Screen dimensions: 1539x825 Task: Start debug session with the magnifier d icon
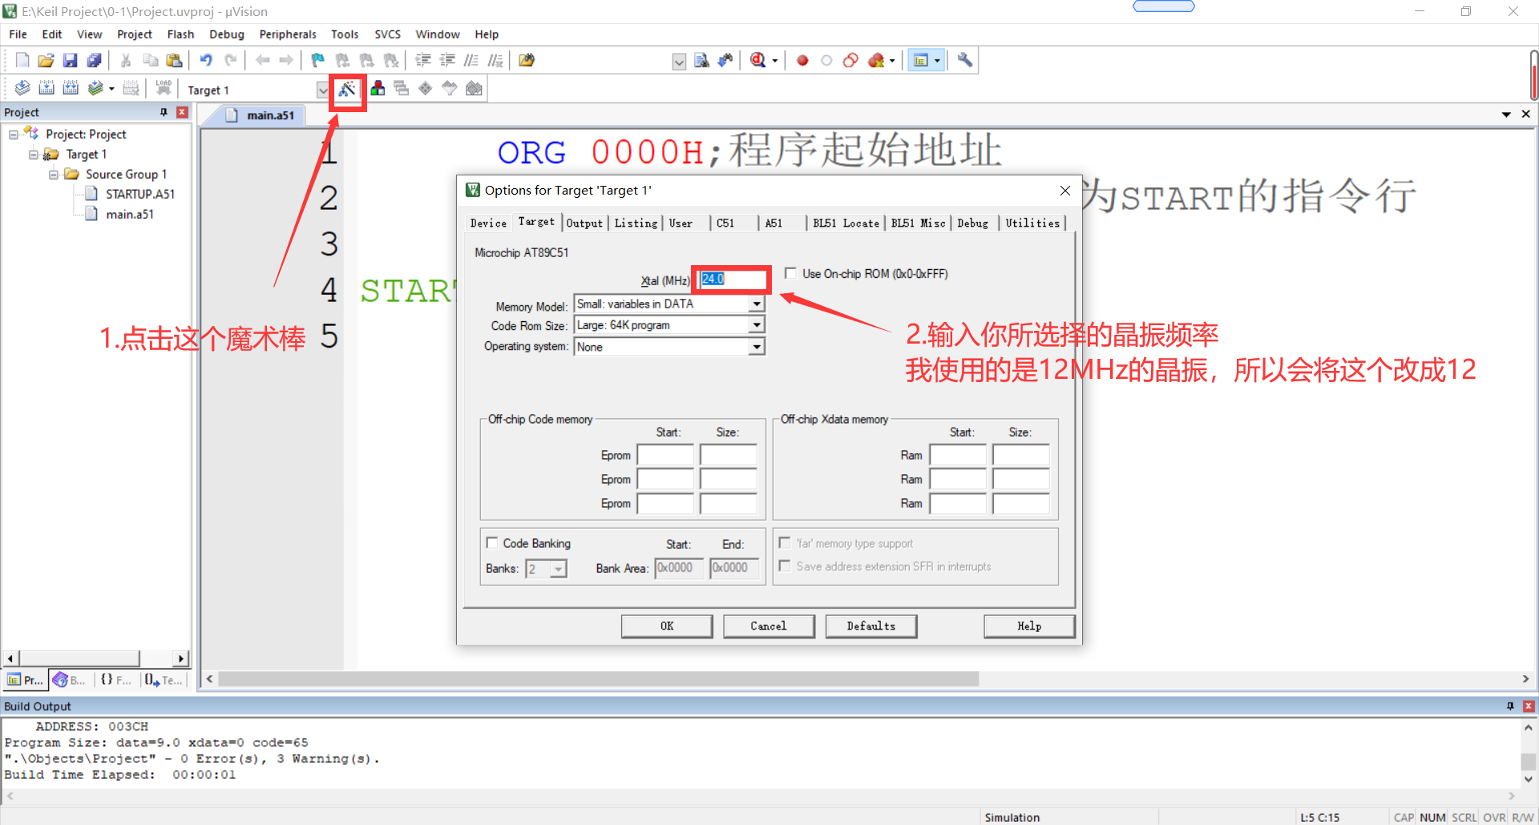(758, 60)
